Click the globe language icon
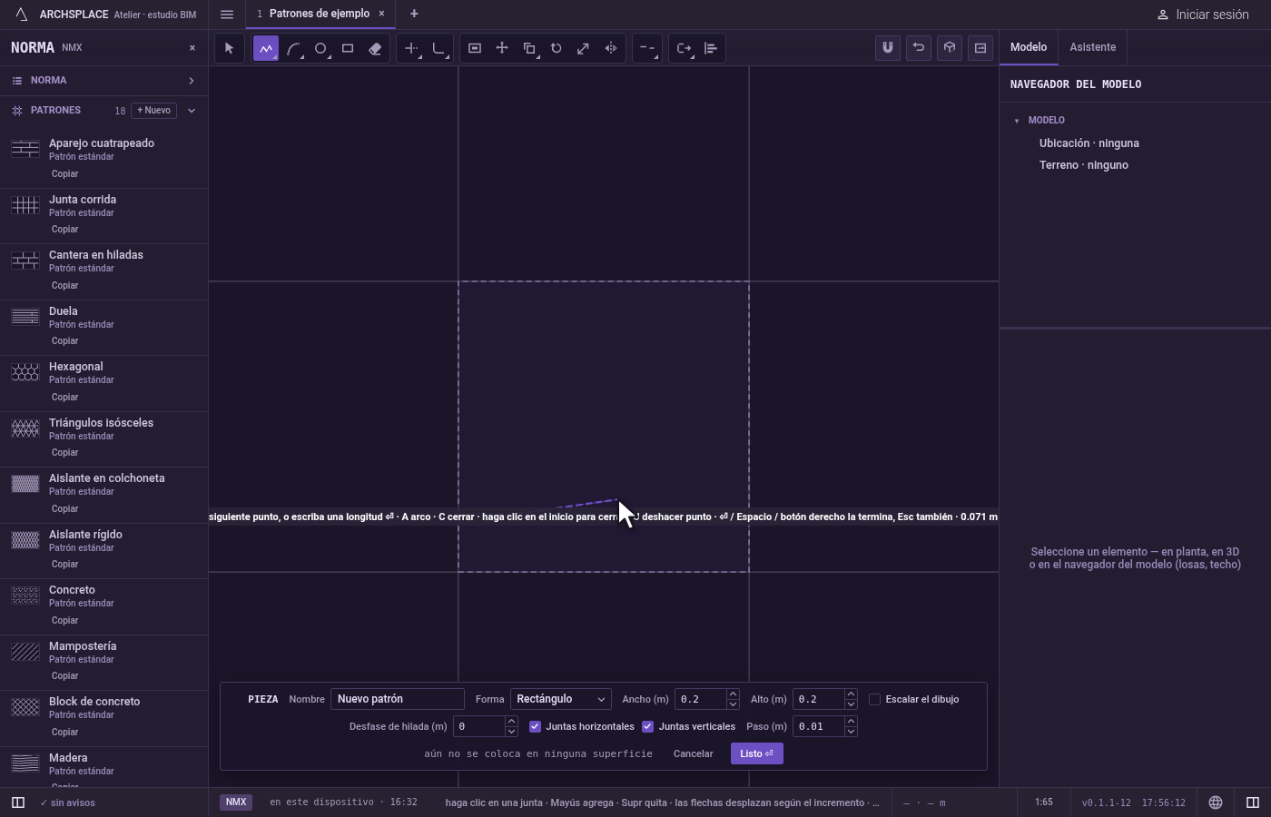Screen dimensions: 1271x817 point(1216,802)
